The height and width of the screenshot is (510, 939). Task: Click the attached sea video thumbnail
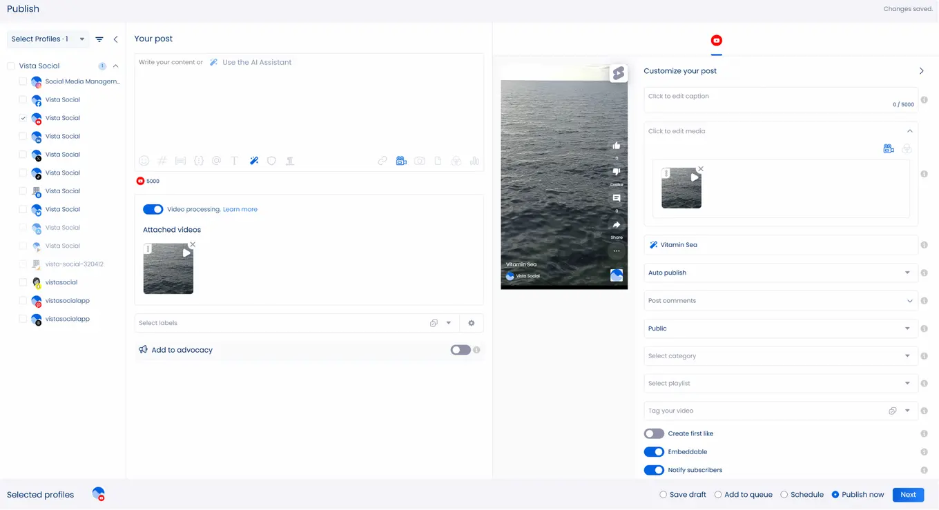click(x=168, y=269)
